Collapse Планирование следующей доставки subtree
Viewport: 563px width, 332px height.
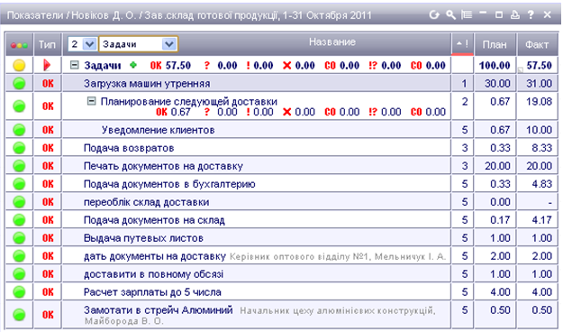(x=92, y=101)
